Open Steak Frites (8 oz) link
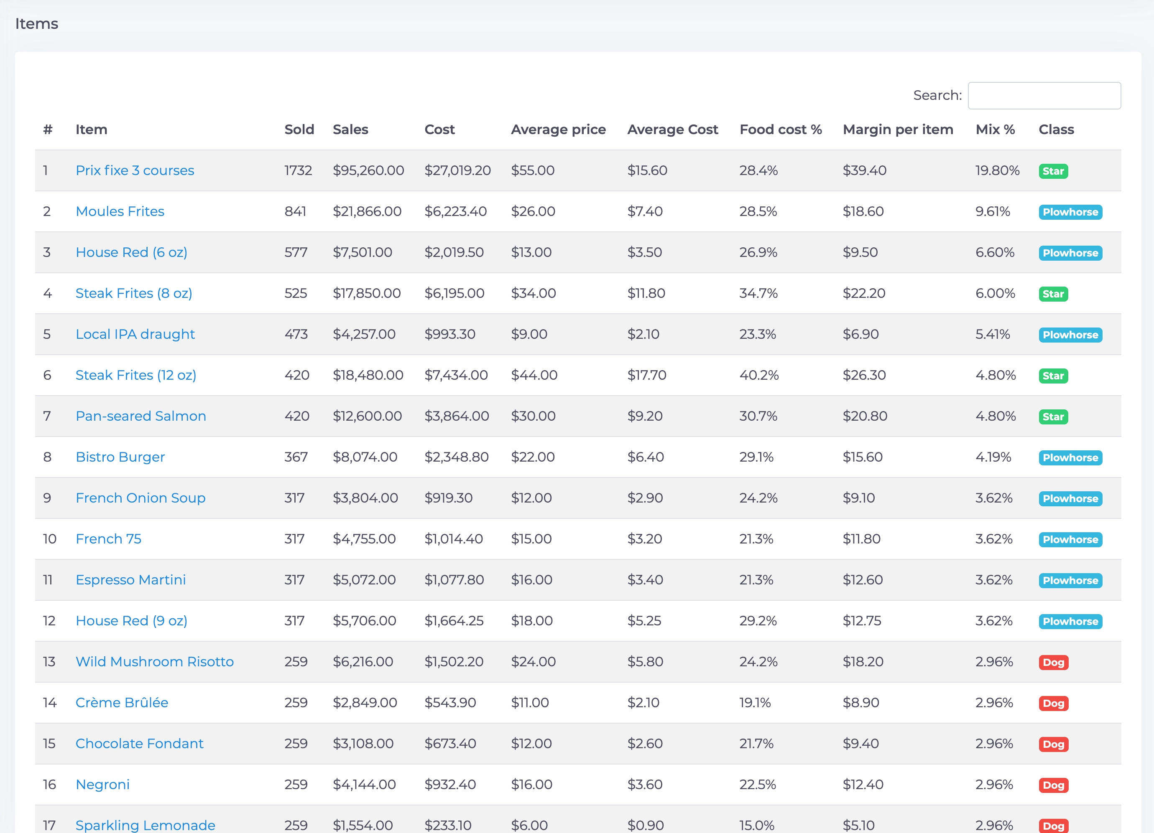1154x833 pixels. (134, 293)
